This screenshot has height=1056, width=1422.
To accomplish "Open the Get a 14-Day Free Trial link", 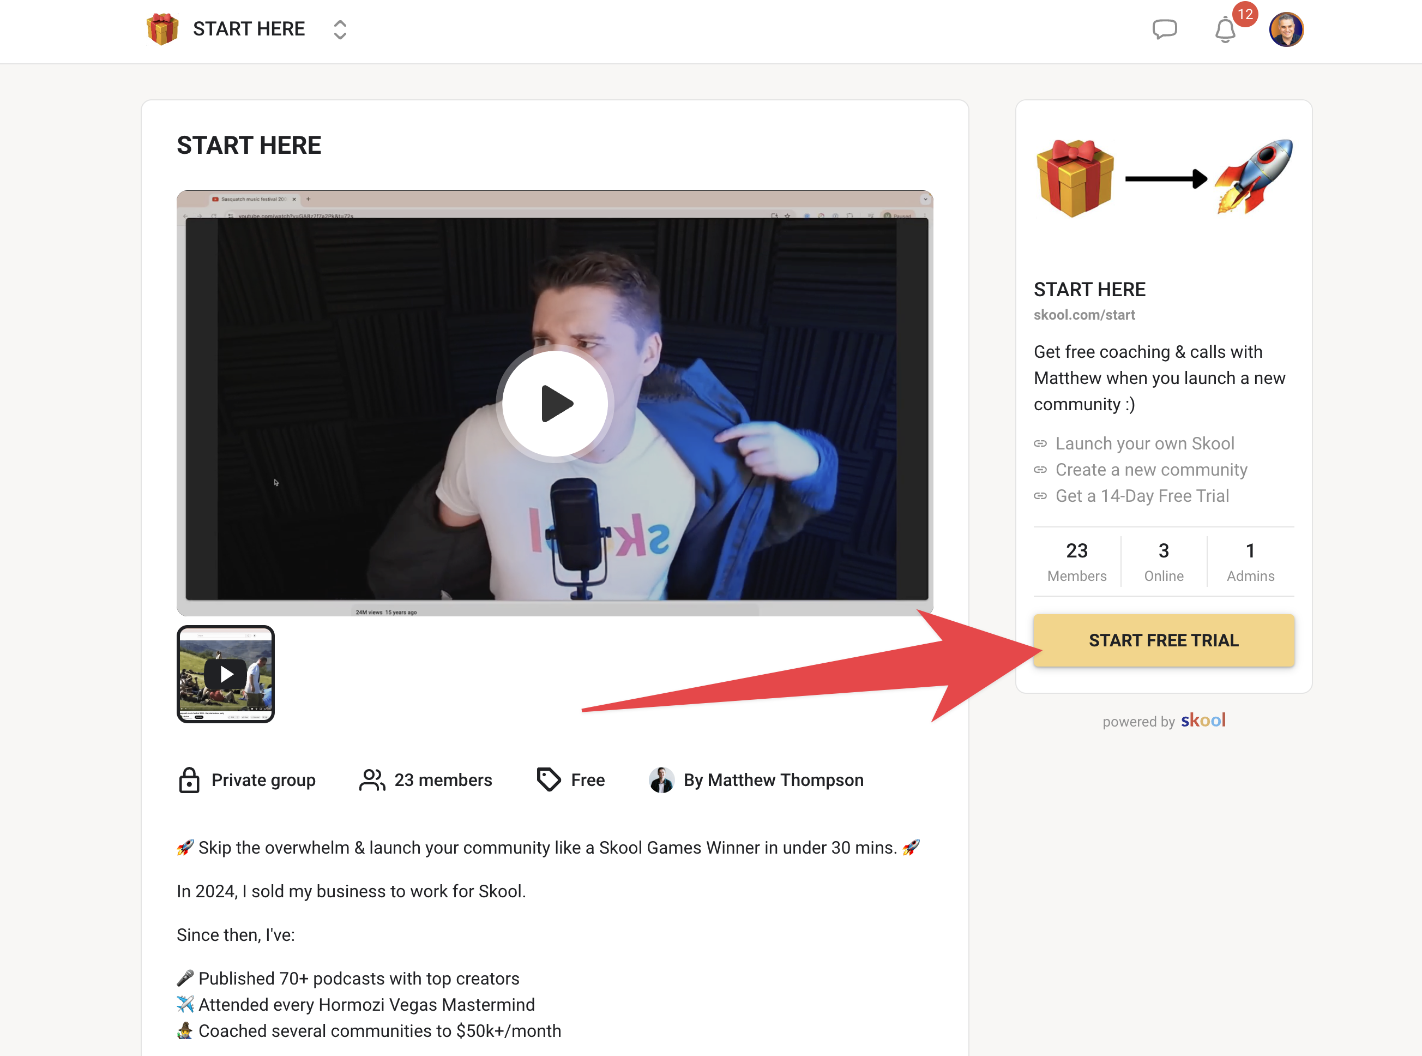I will point(1142,496).
